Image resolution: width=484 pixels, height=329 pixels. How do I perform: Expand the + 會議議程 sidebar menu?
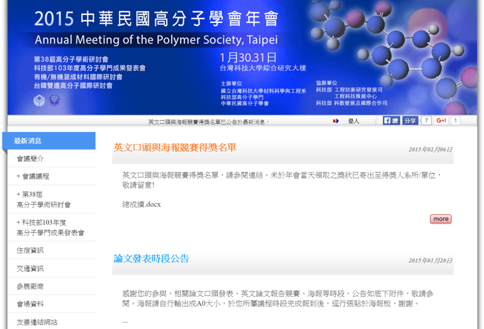33,176
